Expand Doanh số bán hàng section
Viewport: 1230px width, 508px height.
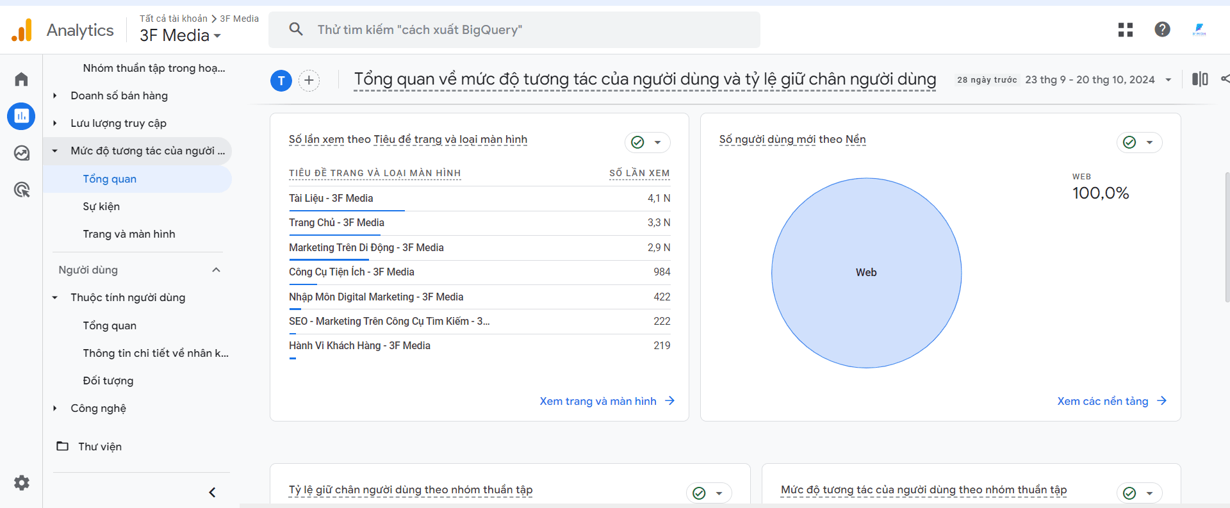pyautogui.click(x=55, y=95)
